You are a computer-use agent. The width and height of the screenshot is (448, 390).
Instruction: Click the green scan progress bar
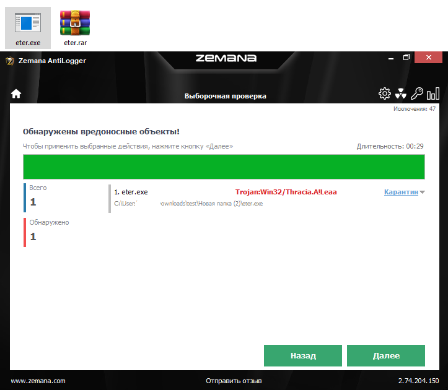pyautogui.click(x=224, y=167)
